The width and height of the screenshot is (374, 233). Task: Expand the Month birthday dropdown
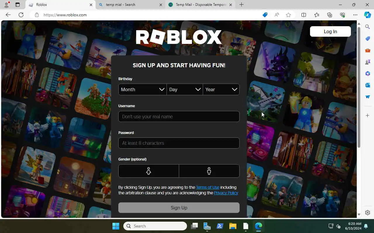pyautogui.click(x=143, y=89)
